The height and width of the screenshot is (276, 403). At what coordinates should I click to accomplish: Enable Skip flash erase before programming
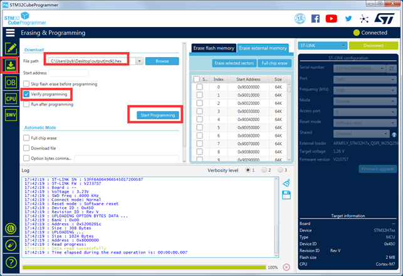(26, 84)
